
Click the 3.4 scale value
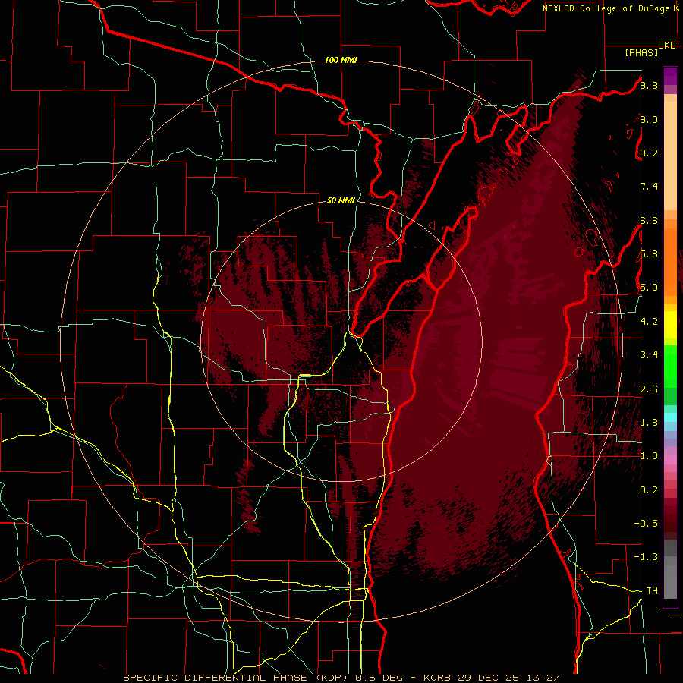649,355
